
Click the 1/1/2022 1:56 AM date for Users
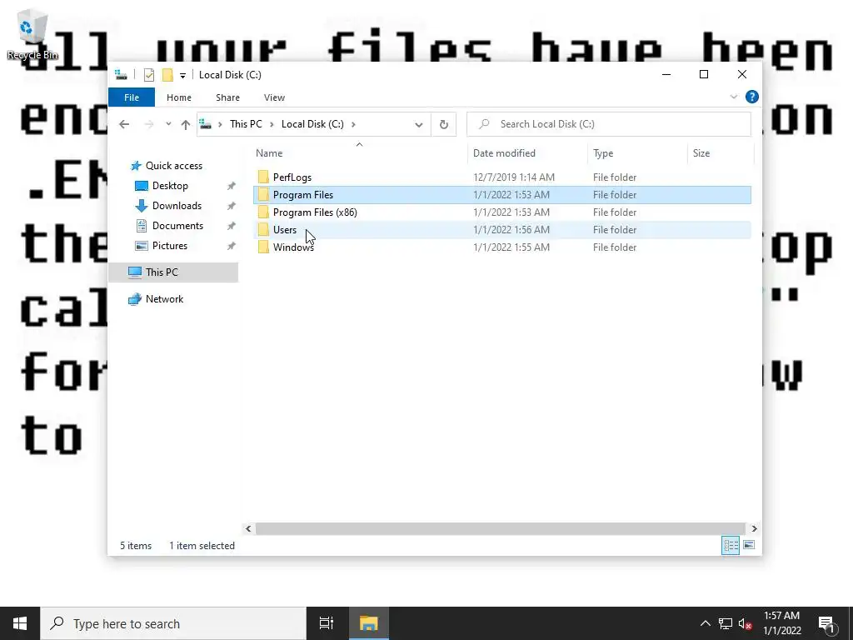511,230
